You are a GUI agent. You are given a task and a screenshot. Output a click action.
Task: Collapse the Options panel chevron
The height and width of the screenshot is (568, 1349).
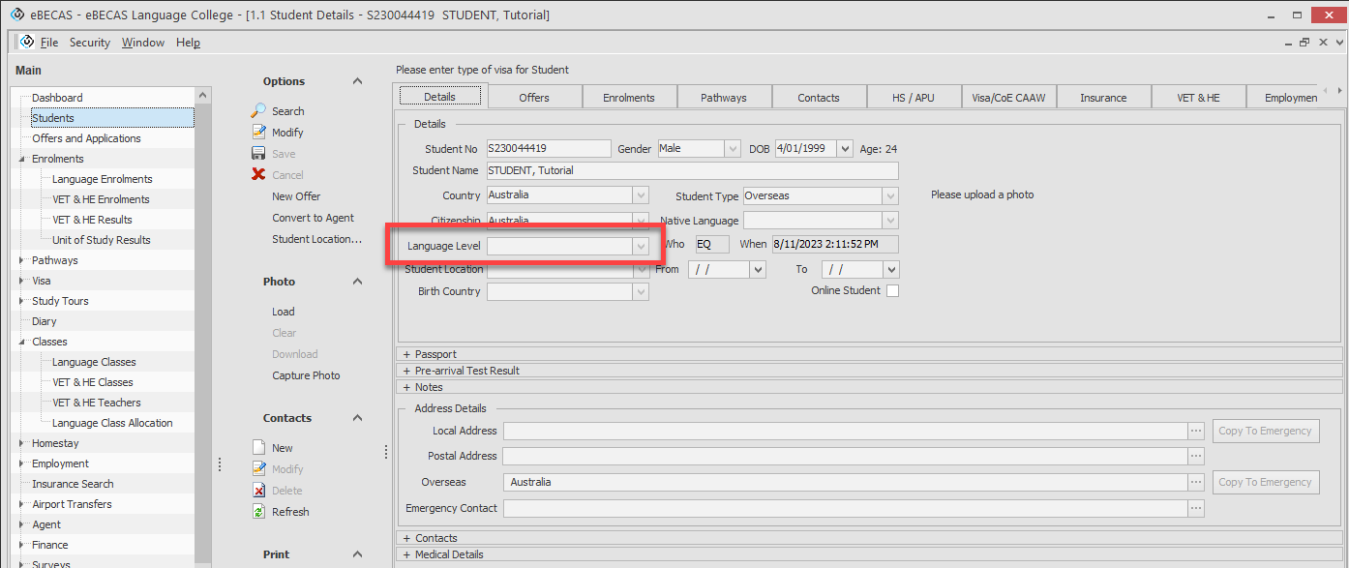pyautogui.click(x=357, y=81)
